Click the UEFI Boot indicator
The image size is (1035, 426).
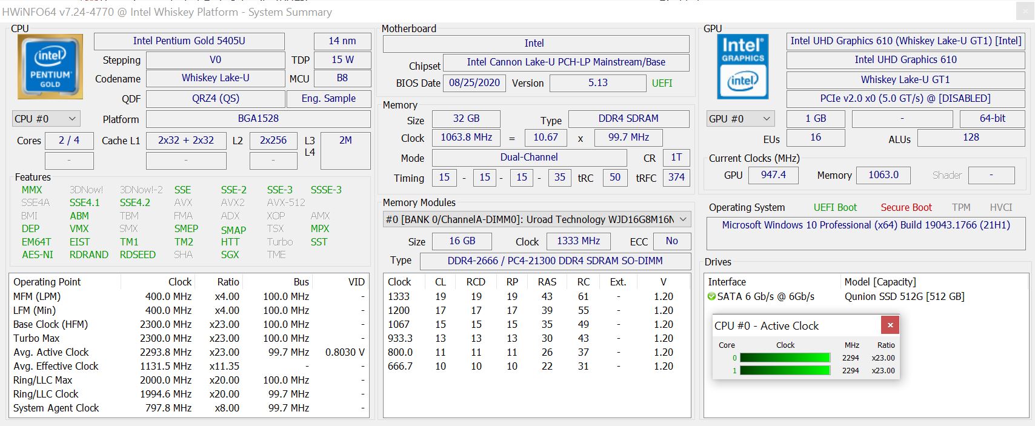pos(835,207)
